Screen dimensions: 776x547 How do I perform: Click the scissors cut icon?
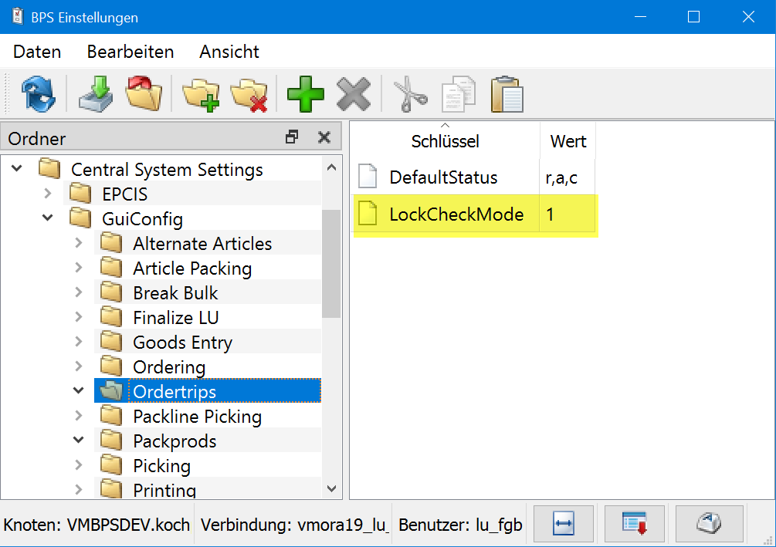click(410, 94)
